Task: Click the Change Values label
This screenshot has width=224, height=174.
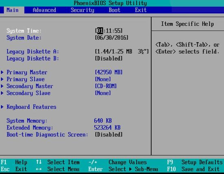Action: point(127,162)
